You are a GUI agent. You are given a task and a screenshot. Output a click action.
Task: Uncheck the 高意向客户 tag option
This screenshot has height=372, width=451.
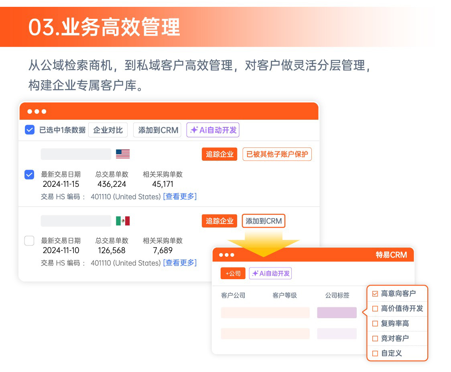click(x=375, y=294)
